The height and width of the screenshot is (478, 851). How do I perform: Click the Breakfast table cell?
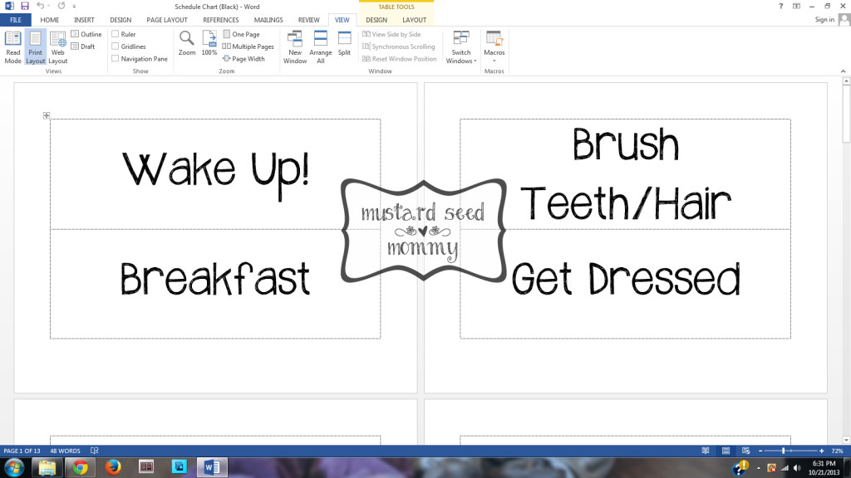point(215,284)
